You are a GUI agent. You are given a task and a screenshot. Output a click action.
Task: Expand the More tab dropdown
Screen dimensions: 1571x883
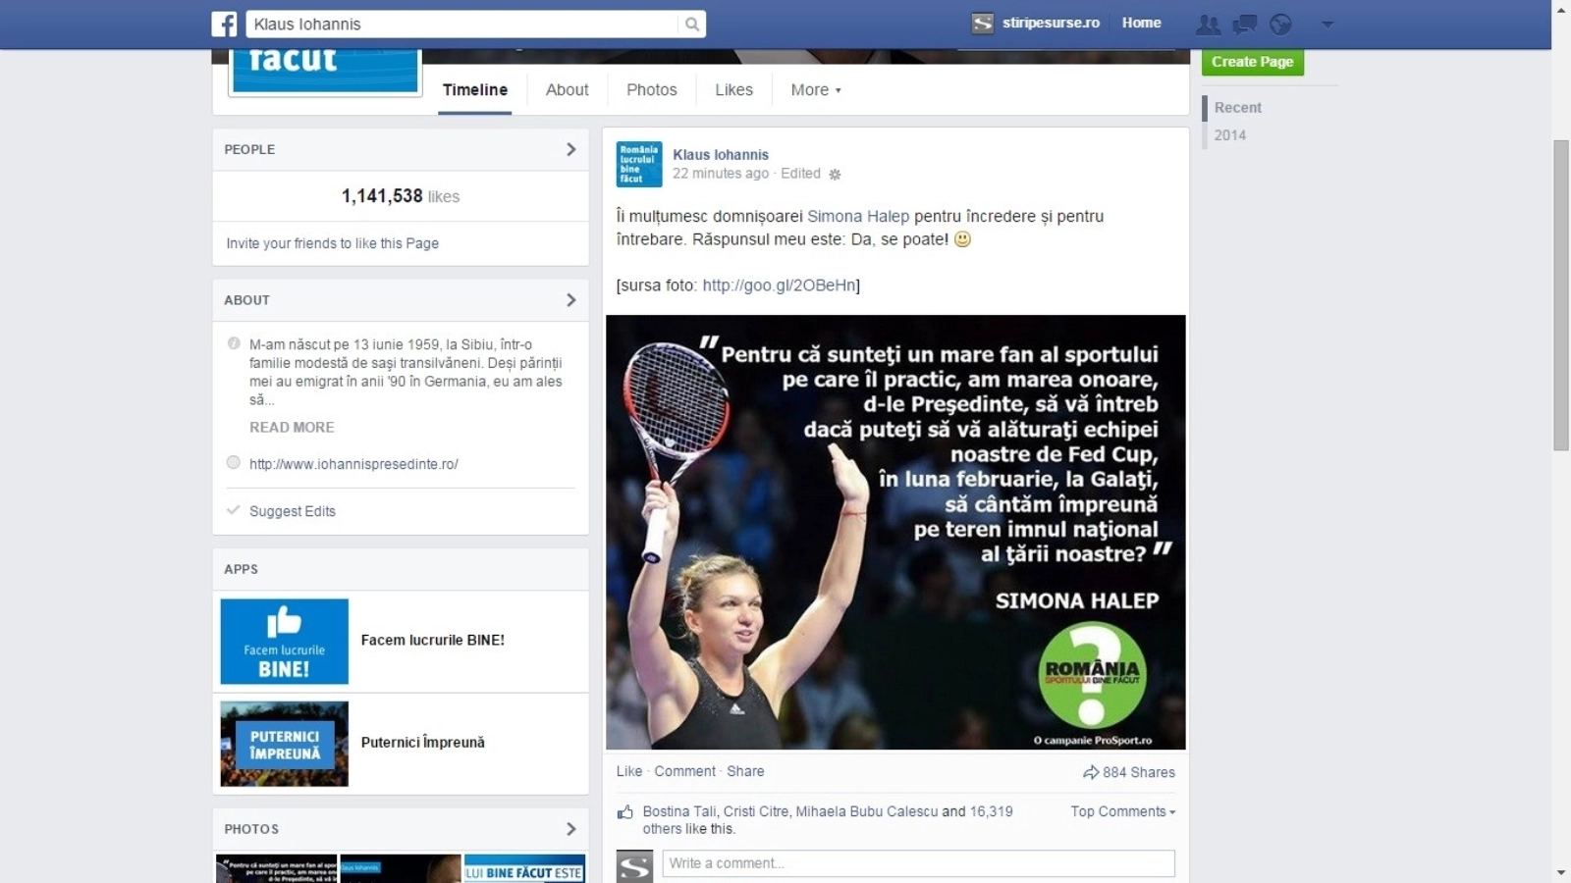coord(816,90)
